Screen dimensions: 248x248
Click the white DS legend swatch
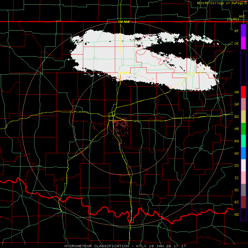(x=243, y=165)
